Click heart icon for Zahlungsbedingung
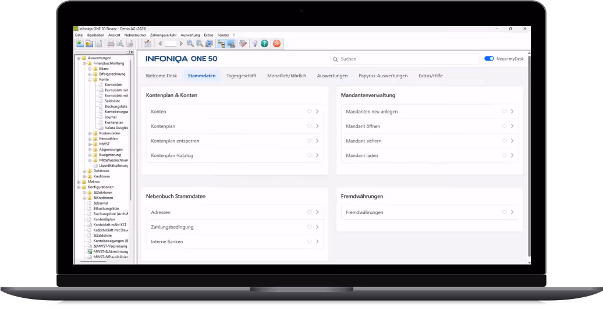Image resolution: width=603 pixels, height=317 pixels. [309, 227]
